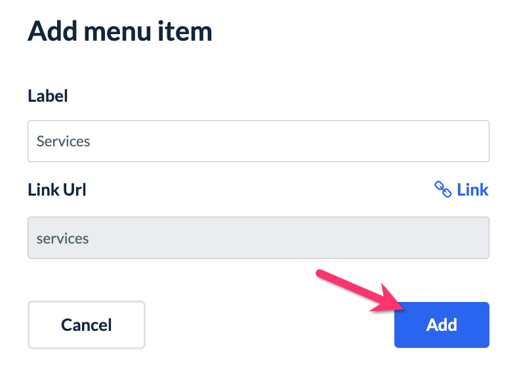
Task: Confirm adding the Services menu item
Action: [x=442, y=324]
